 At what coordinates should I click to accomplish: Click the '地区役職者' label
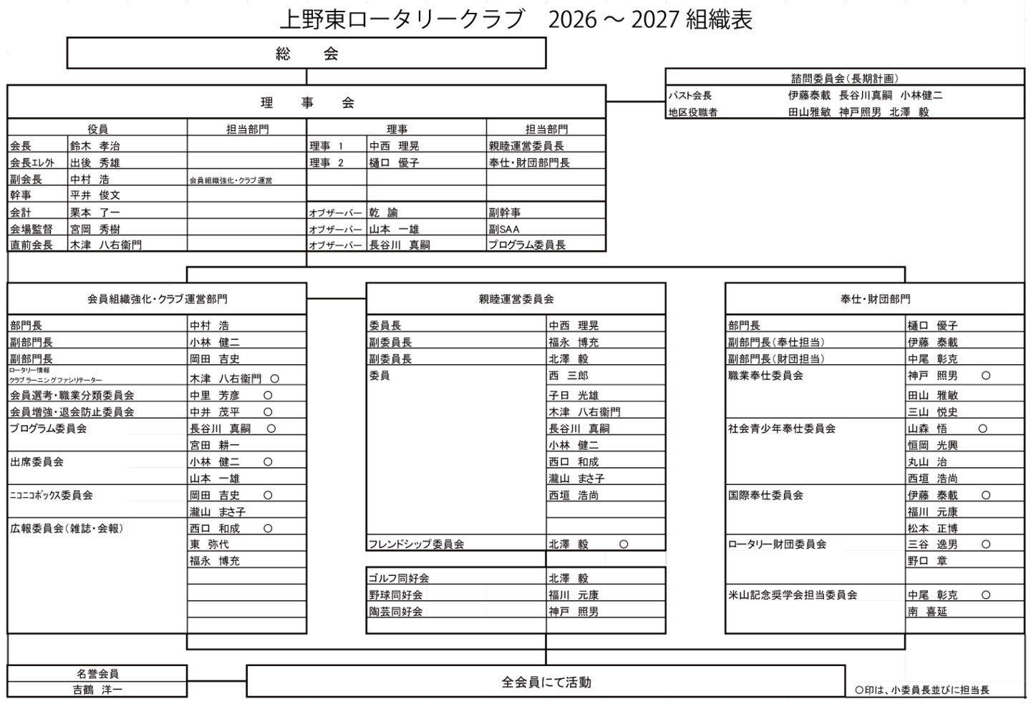coord(693,112)
